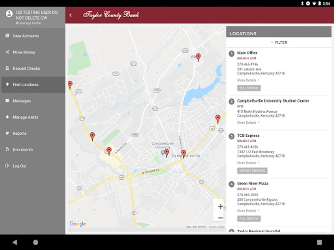
Task: Click the map pin on Campbellsville downtown label
Action: tap(184, 154)
